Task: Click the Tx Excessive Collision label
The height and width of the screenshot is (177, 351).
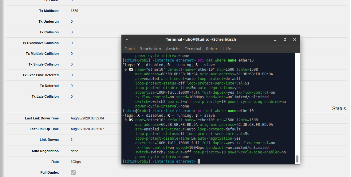Action: point(41,43)
